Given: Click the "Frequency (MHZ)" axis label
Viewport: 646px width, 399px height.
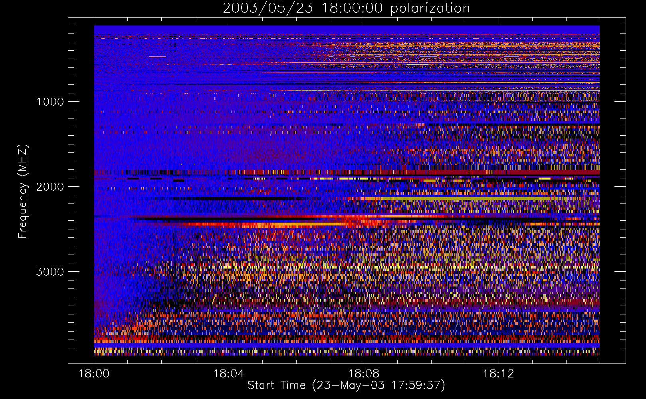Looking at the screenshot, I should (x=23, y=192).
